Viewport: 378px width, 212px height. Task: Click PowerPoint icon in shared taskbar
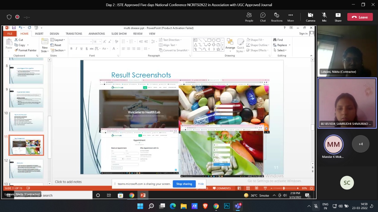click(143, 195)
